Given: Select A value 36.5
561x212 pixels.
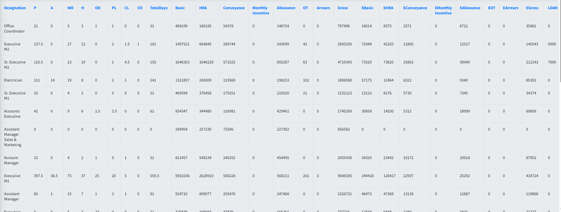Looking at the screenshot, I should (54, 176).
